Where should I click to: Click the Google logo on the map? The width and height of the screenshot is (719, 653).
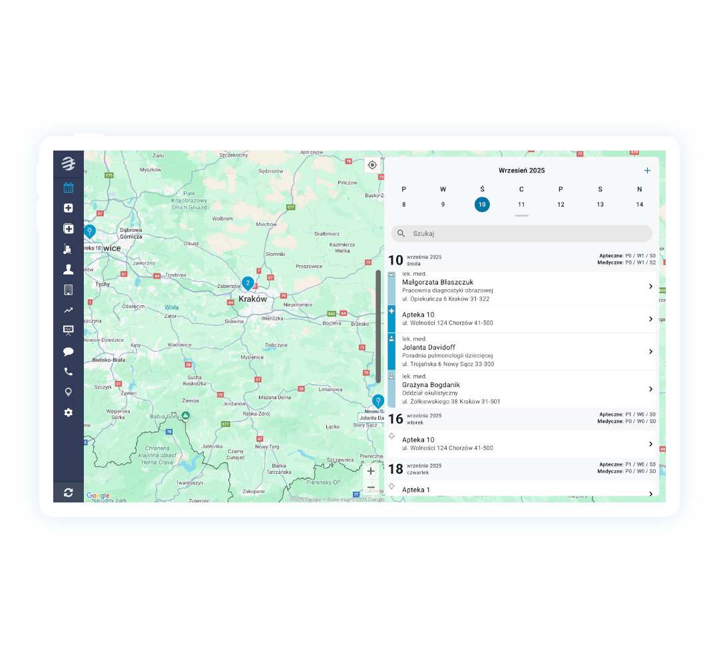pyautogui.click(x=98, y=495)
